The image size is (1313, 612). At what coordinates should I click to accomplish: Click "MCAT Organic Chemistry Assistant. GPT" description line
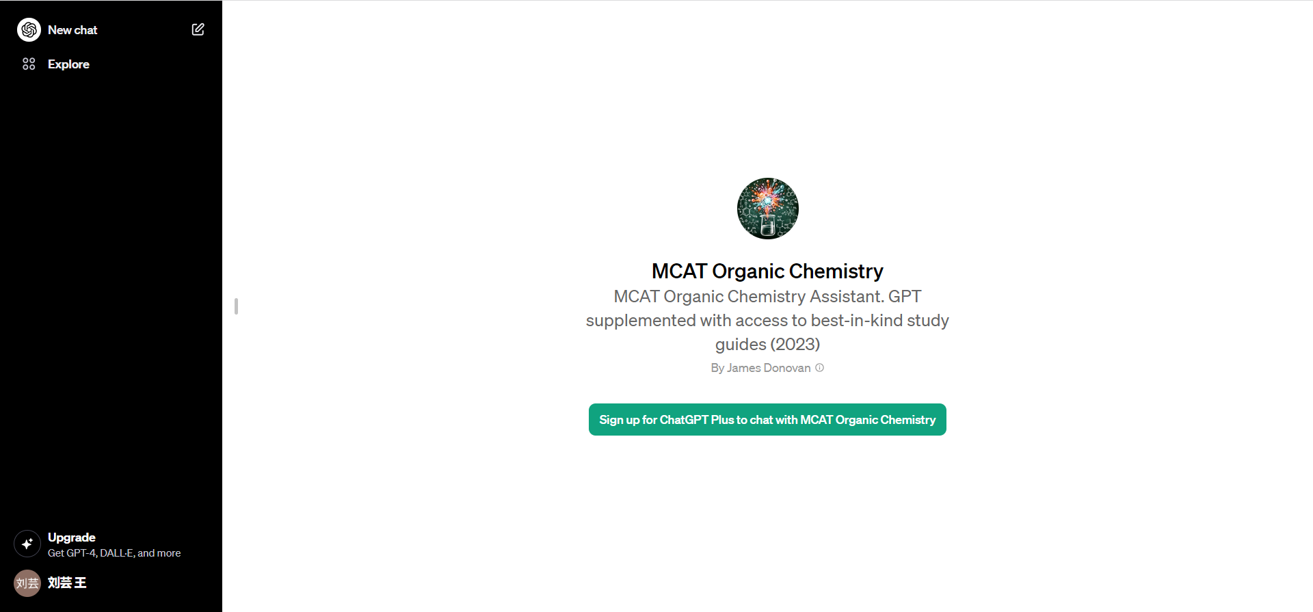pos(767,297)
